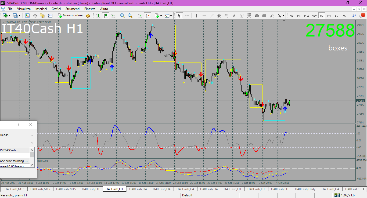Show the Market Watch panel

tap(27, 16)
